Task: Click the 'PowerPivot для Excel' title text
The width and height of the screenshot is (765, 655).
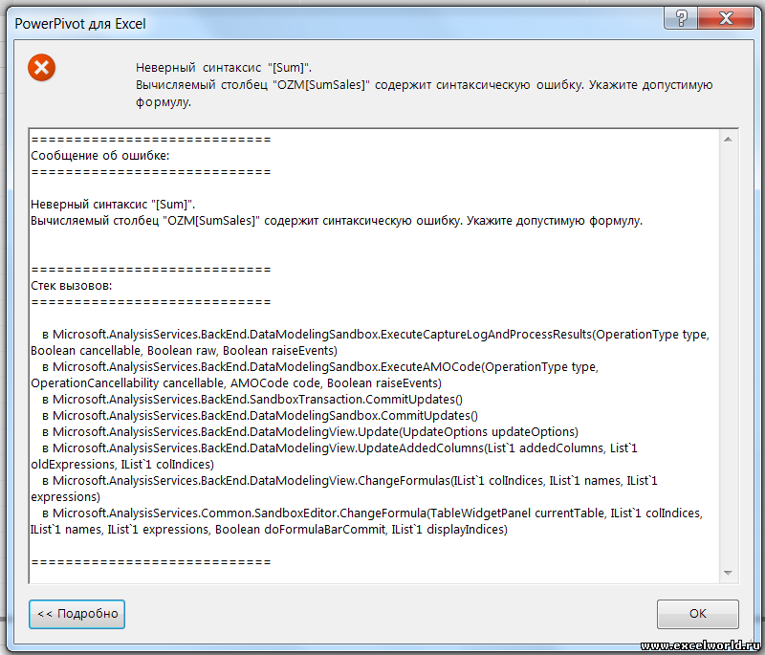Action: (x=80, y=23)
